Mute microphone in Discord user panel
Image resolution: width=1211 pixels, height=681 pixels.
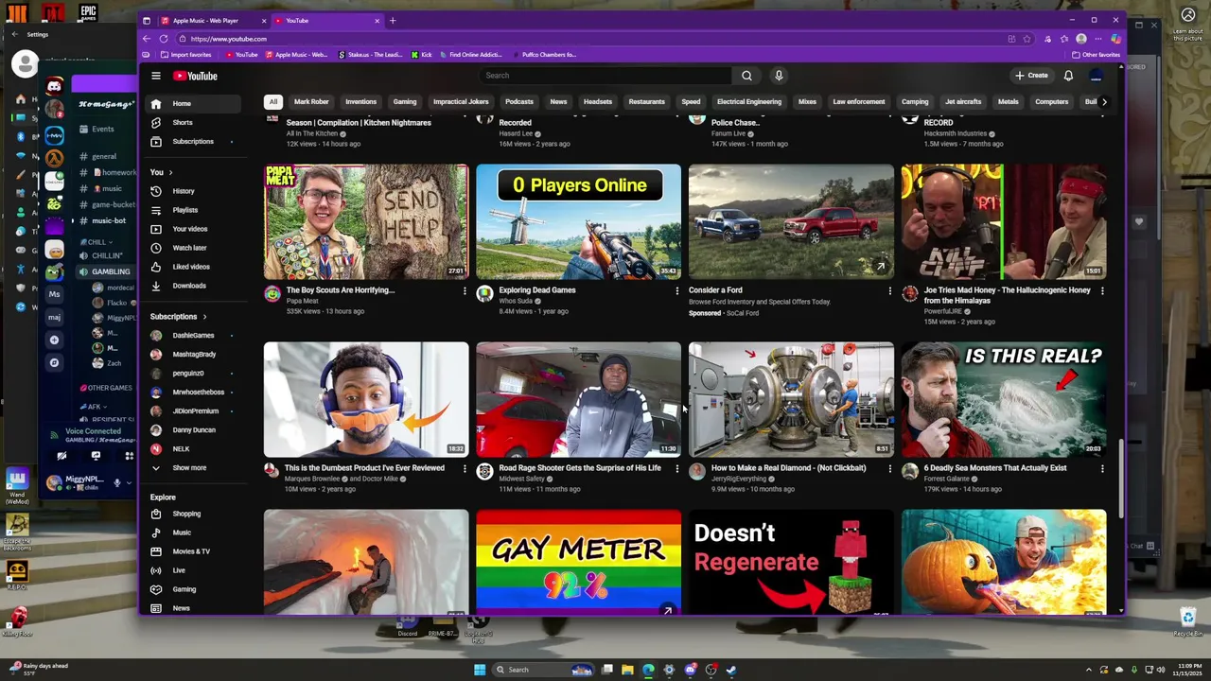coord(117,482)
